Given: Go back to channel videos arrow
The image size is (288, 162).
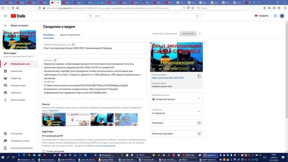Looking at the screenshot, I should [5, 26].
